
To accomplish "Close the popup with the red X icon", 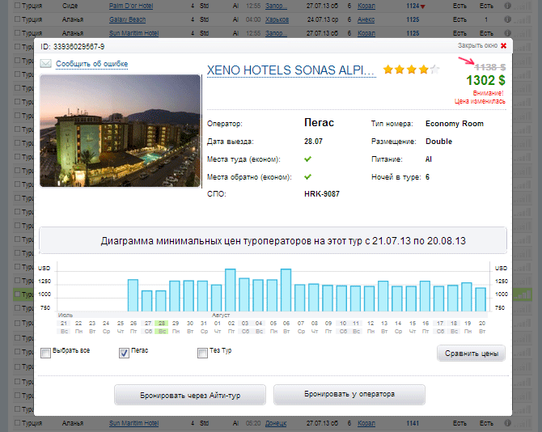I will (x=503, y=45).
